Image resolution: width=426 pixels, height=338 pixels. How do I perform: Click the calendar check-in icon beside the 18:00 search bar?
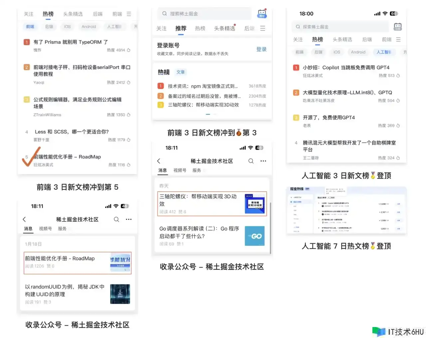coord(397,27)
